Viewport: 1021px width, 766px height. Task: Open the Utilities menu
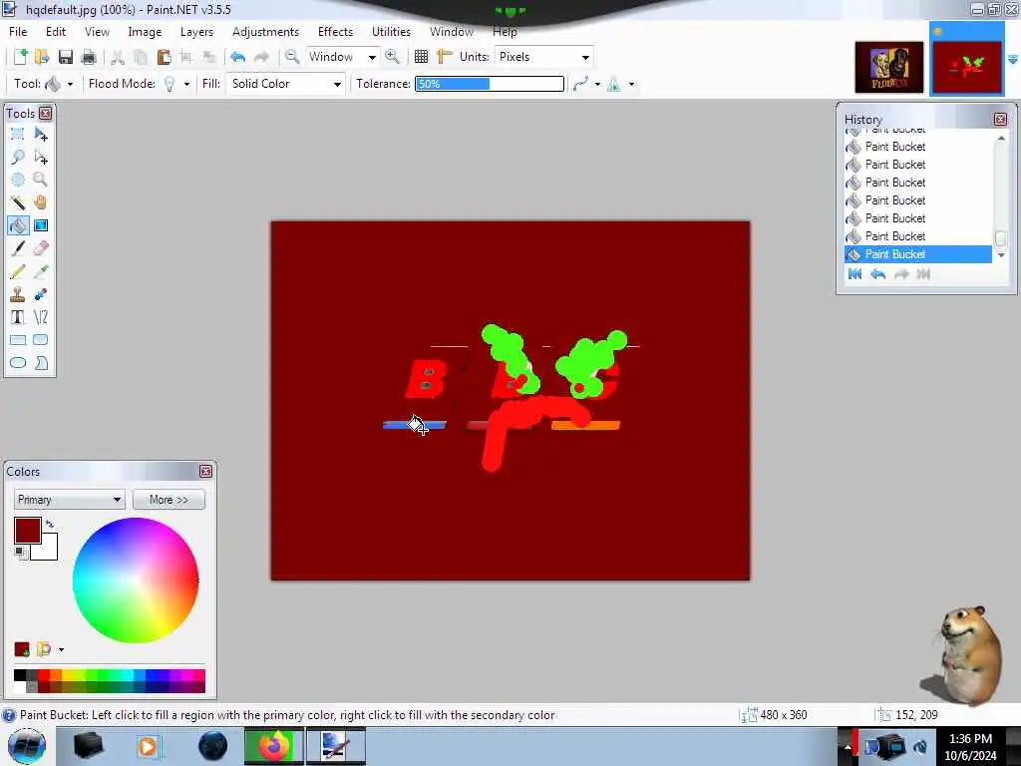coord(391,31)
